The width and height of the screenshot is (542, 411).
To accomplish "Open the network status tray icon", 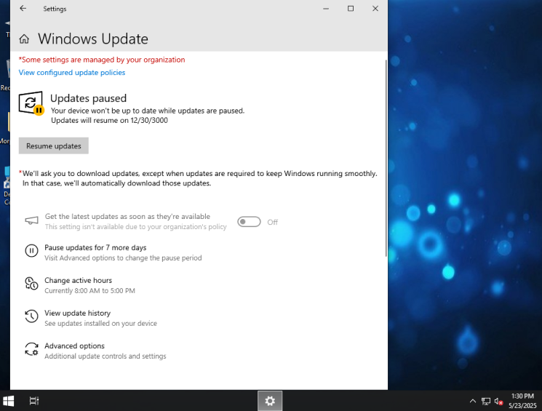I will click(x=486, y=402).
